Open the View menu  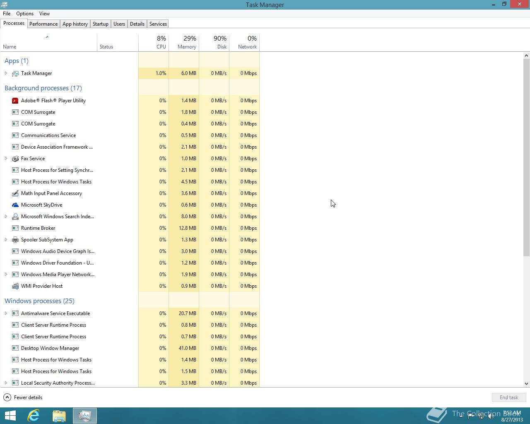pos(44,14)
